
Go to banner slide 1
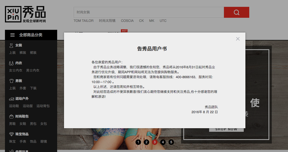138,142
